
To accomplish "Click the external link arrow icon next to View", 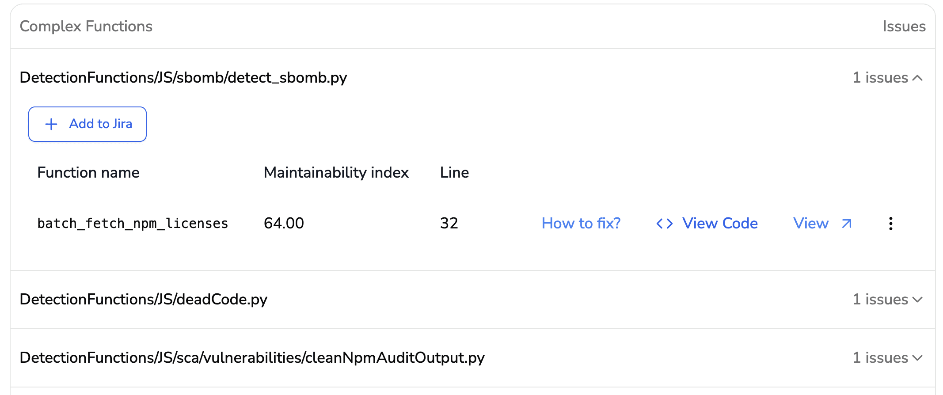I will pos(847,224).
